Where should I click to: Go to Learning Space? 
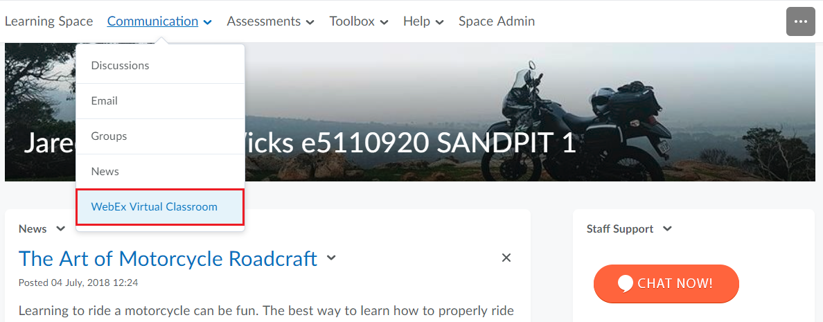coord(48,21)
